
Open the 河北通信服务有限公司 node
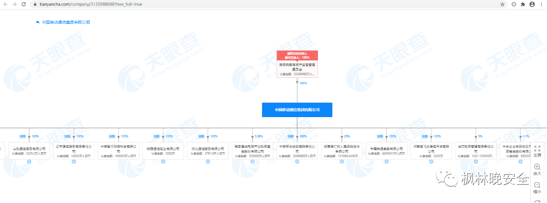pos(208,151)
